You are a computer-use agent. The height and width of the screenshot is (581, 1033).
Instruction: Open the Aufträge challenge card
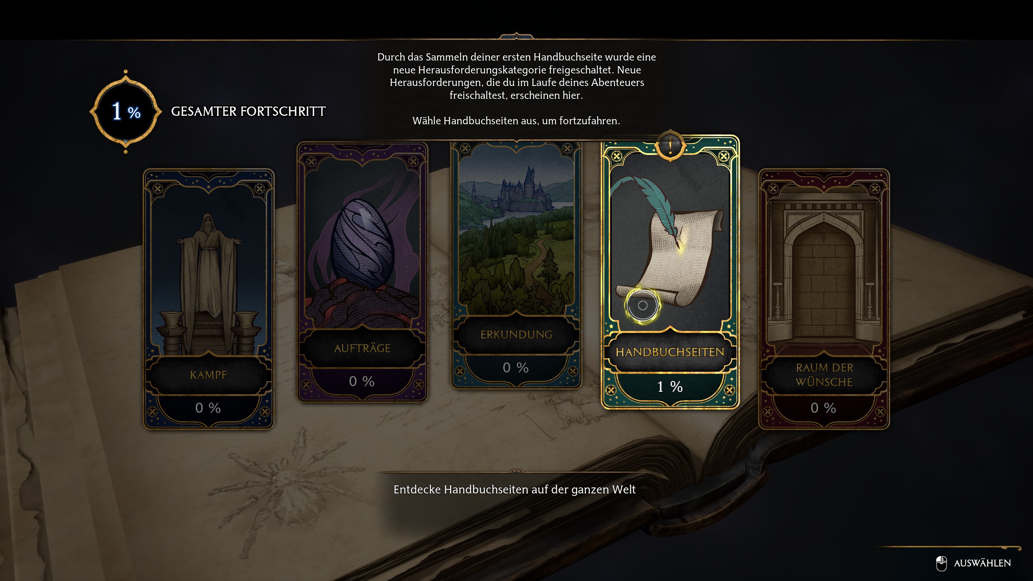click(x=362, y=272)
